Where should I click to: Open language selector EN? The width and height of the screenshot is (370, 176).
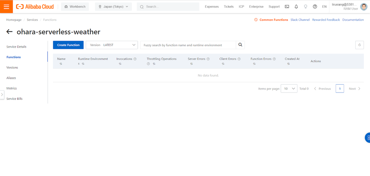pos(324,7)
